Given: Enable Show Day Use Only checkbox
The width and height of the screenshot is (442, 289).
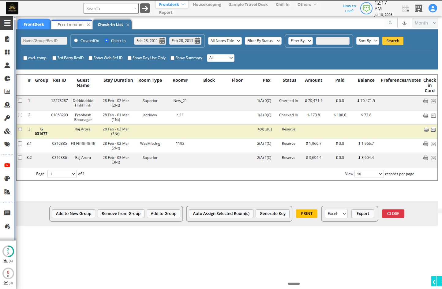Looking at the screenshot, I should pyautogui.click(x=130, y=58).
